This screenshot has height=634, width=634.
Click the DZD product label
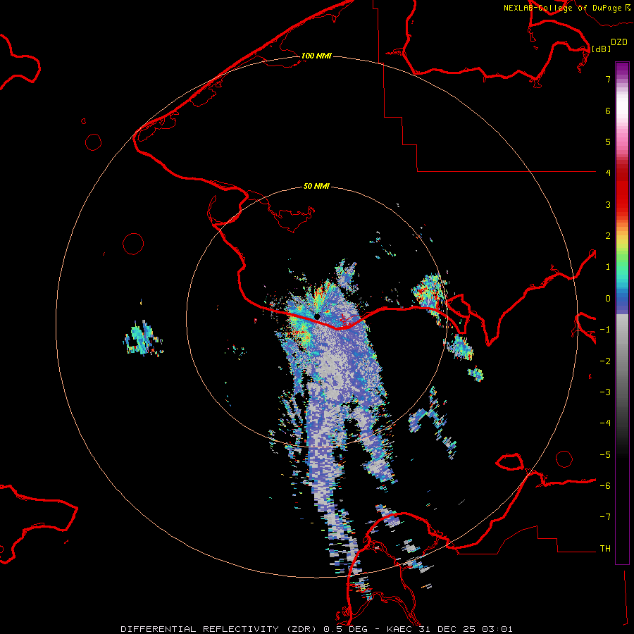pos(619,42)
